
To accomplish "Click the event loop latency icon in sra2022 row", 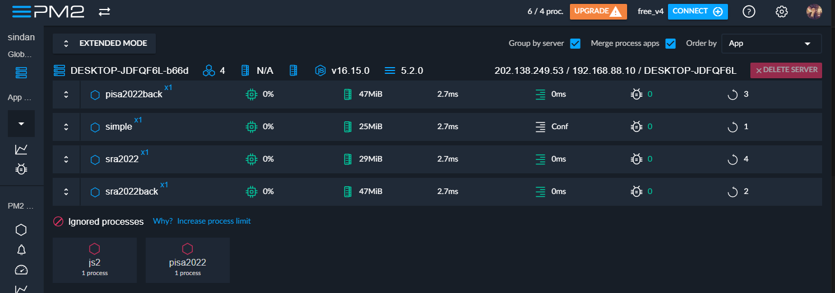I will coord(540,159).
